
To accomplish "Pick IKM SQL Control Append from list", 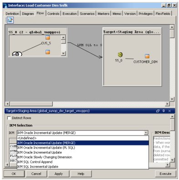I will pyautogui.click(x=35, y=162).
